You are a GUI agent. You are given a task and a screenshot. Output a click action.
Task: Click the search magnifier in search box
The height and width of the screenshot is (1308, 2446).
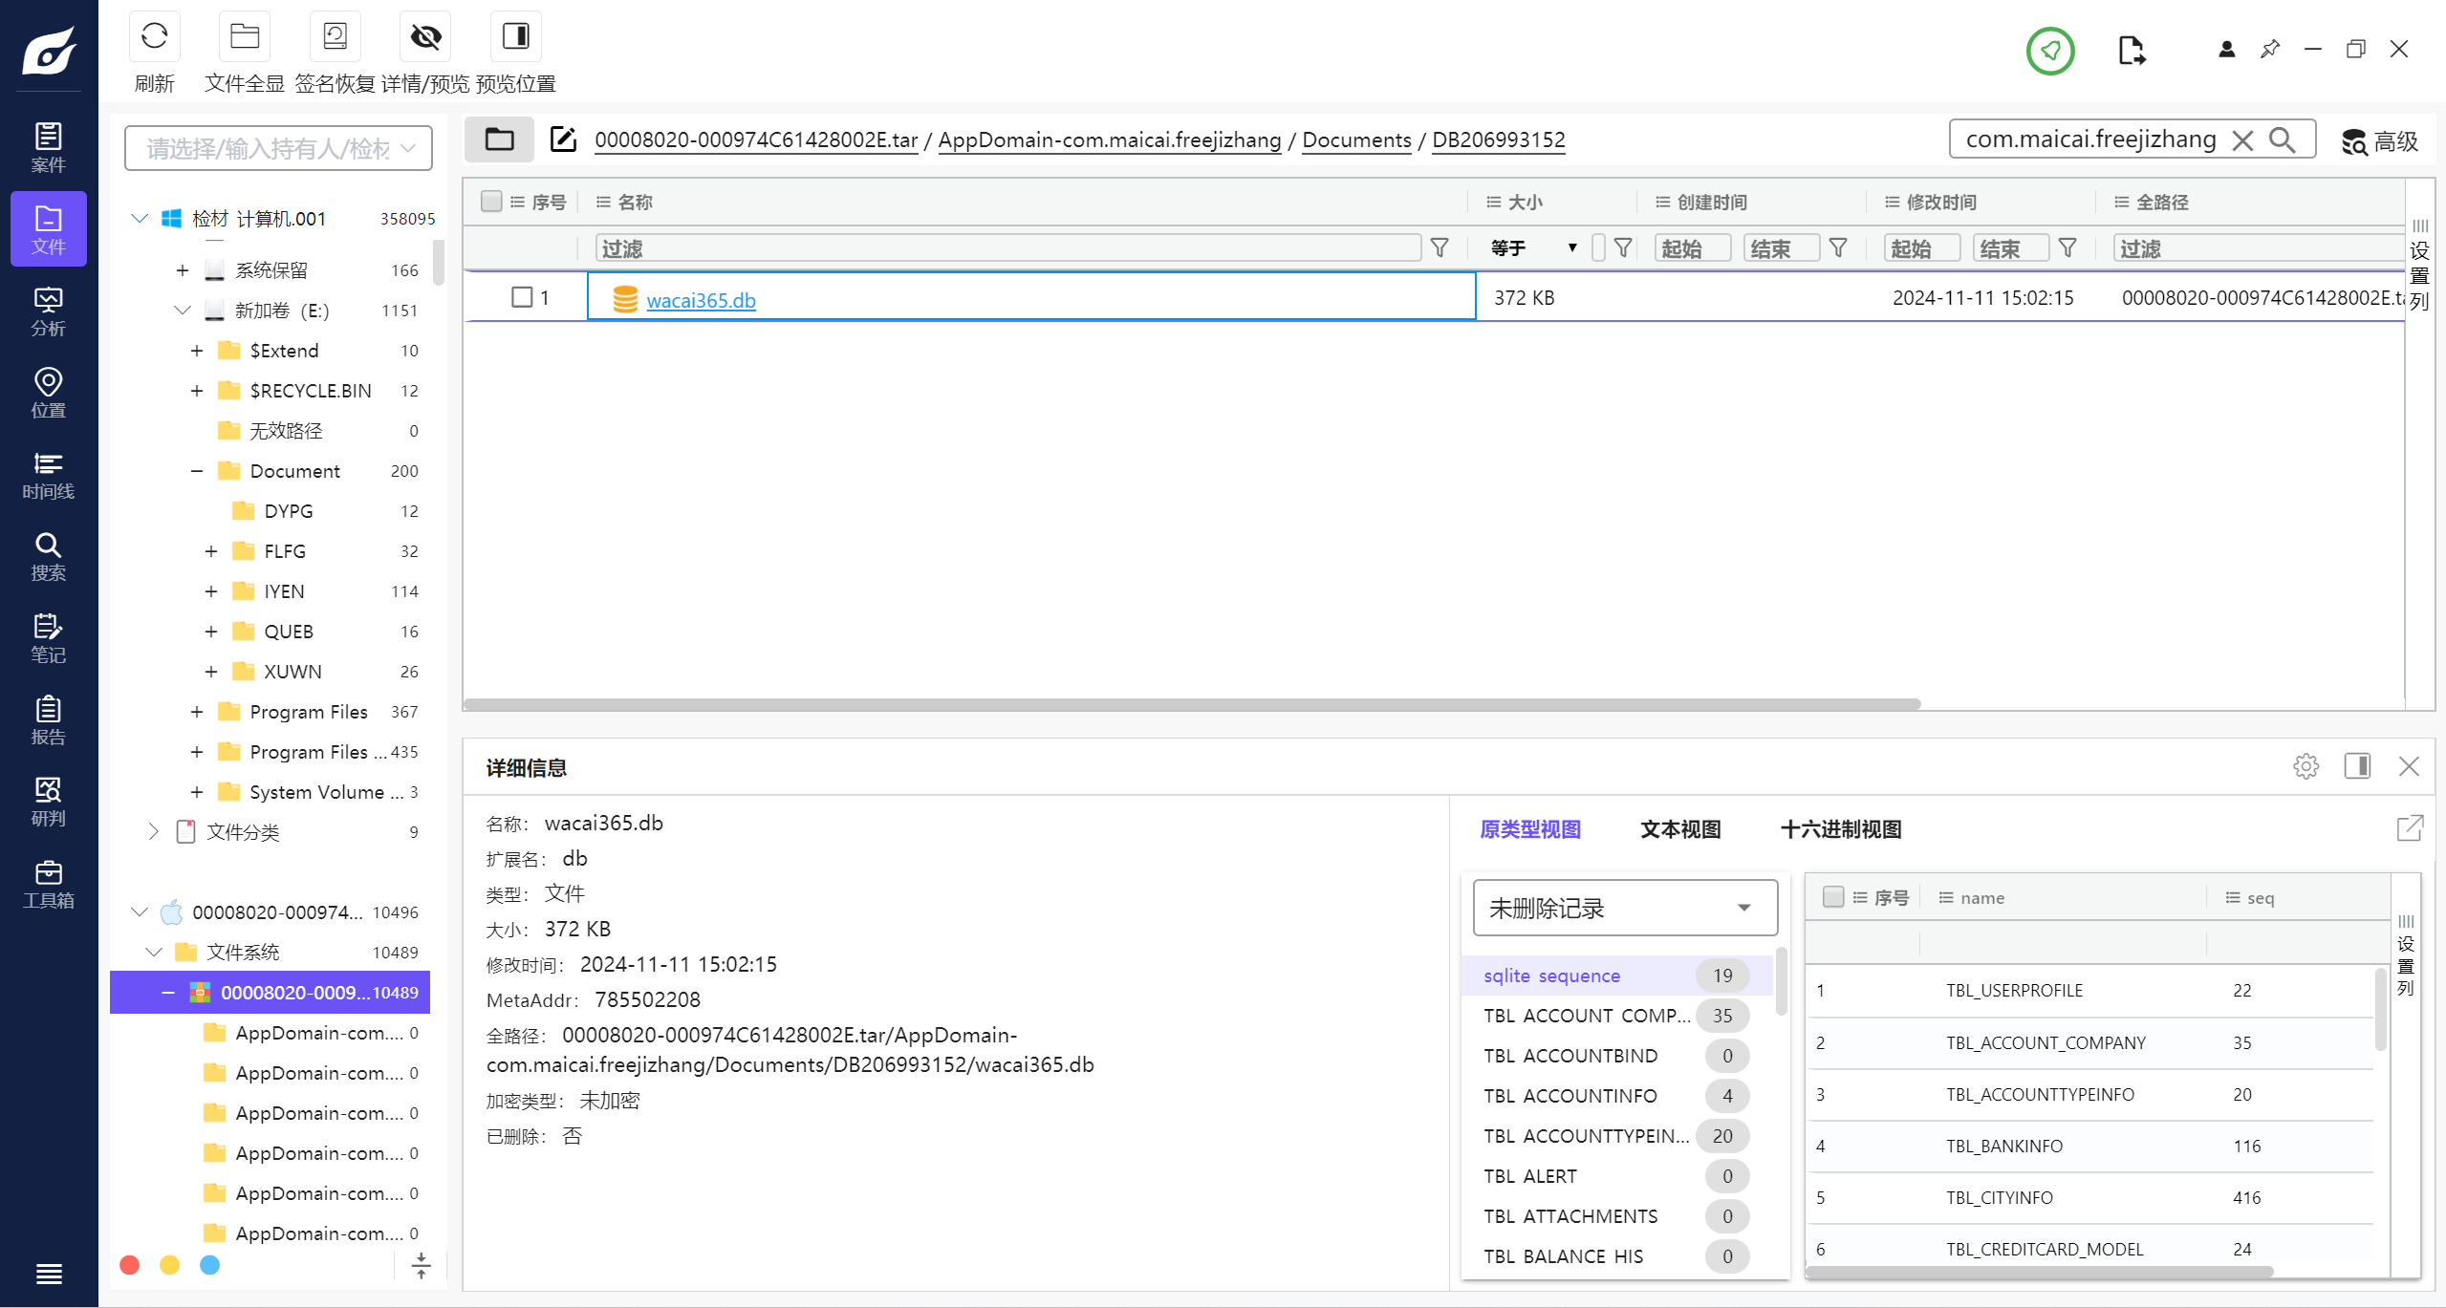2282,140
